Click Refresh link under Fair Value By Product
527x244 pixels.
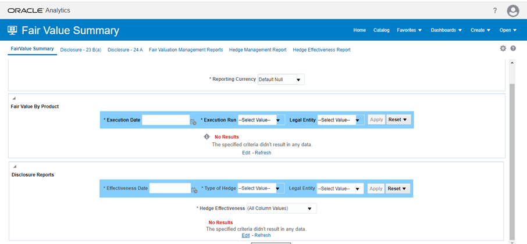click(x=263, y=153)
